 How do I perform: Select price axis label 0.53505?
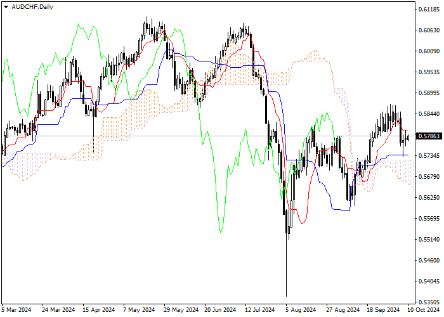429,302
